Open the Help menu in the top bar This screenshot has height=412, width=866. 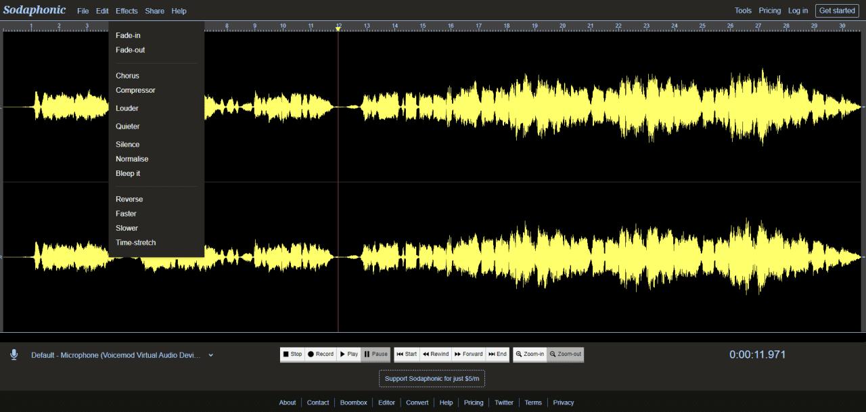click(x=179, y=11)
